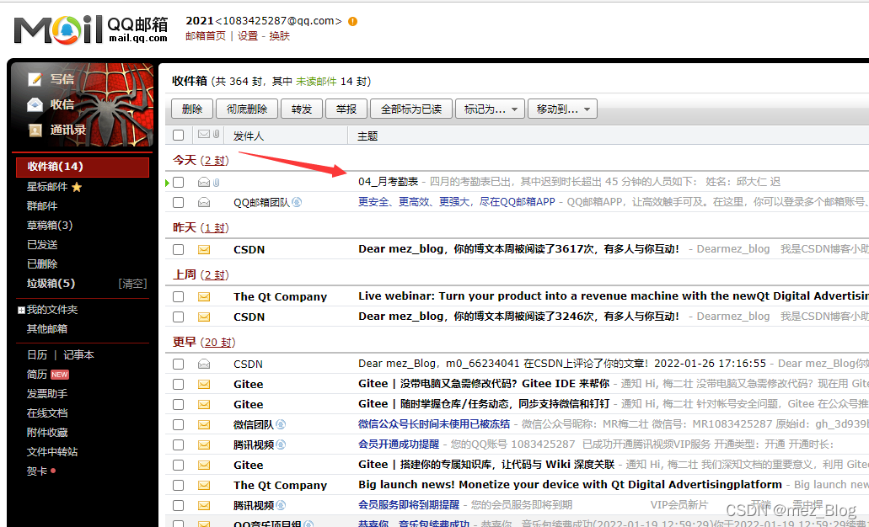The image size is (869, 527).
Task: Open 在线文档 in the sidebar
Action: tap(47, 413)
